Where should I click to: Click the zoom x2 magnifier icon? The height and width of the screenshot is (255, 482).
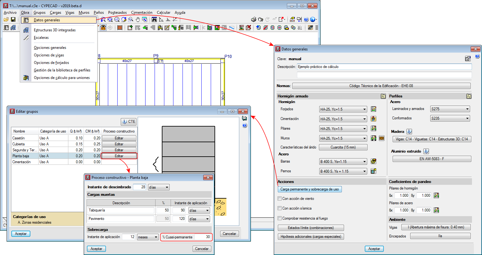pyautogui.click(x=117, y=19)
